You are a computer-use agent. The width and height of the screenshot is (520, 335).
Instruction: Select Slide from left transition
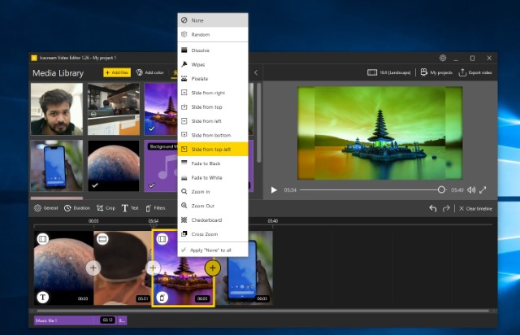pyautogui.click(x=213, y=121)
